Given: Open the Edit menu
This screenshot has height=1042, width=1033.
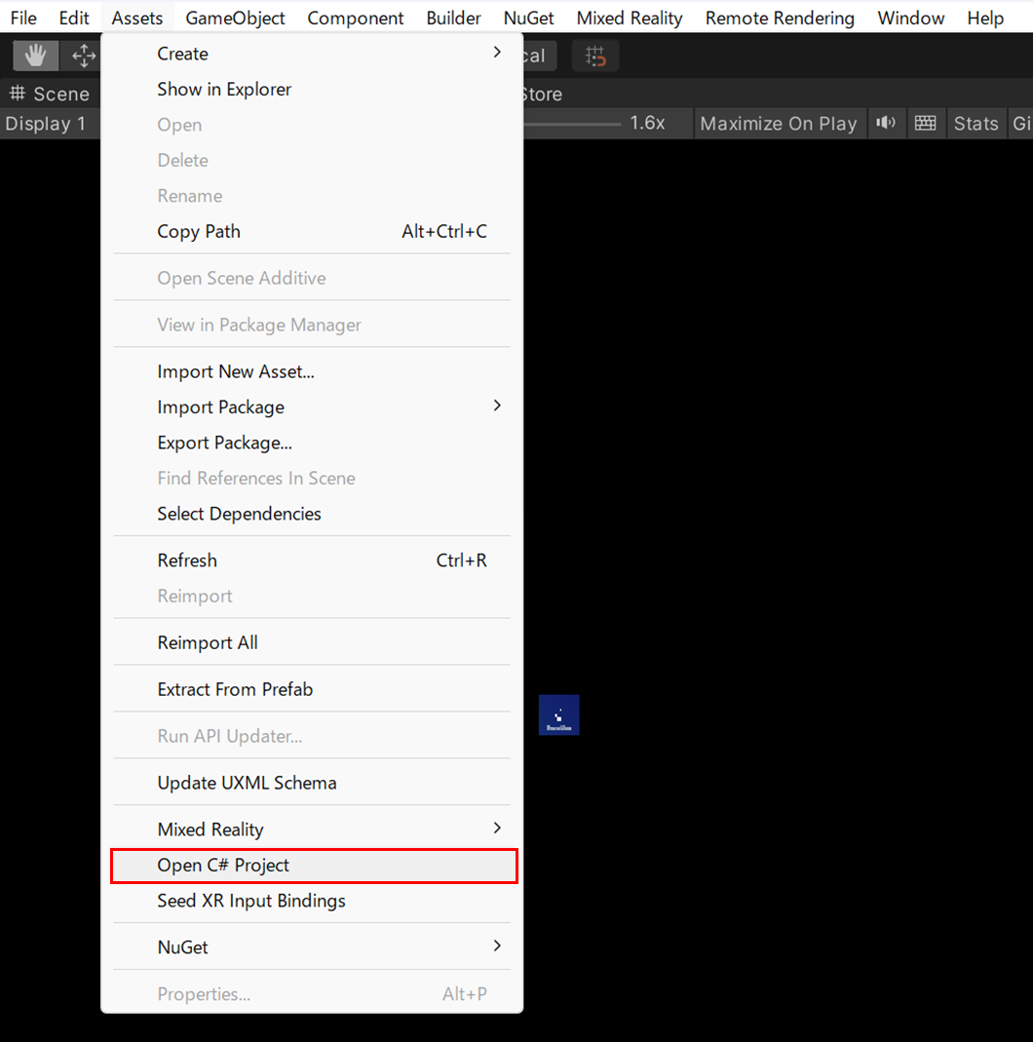Looking at the screenshot, I should pos(74,18).
